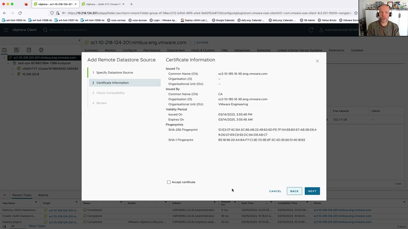408x229 pixels.
Task: Collapse the navigator pane with the arrow
Action: (x=79, y=40)
